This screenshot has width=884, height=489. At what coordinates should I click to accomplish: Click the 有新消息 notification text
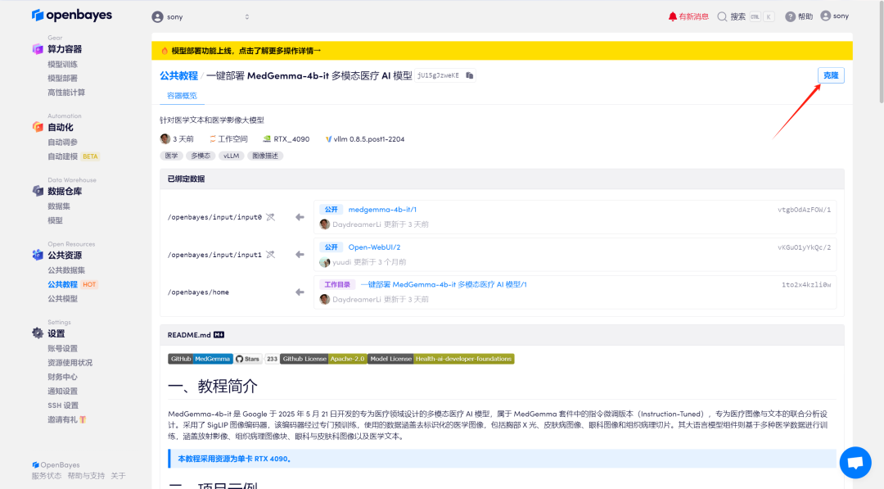point(693,16)
